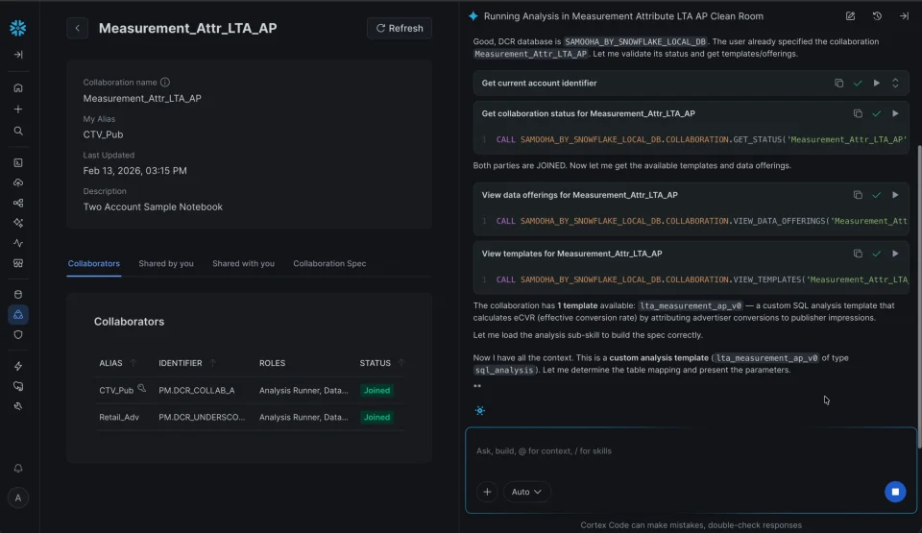
Task: Open the database catalog sidebar icon
Action: 18,295
